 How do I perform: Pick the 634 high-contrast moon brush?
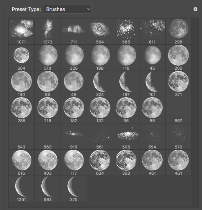click(x=100, y=162)
